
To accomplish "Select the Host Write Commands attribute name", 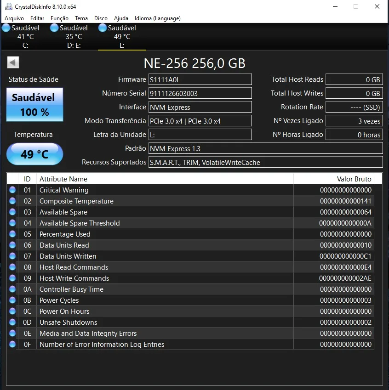I will [74, 278].
